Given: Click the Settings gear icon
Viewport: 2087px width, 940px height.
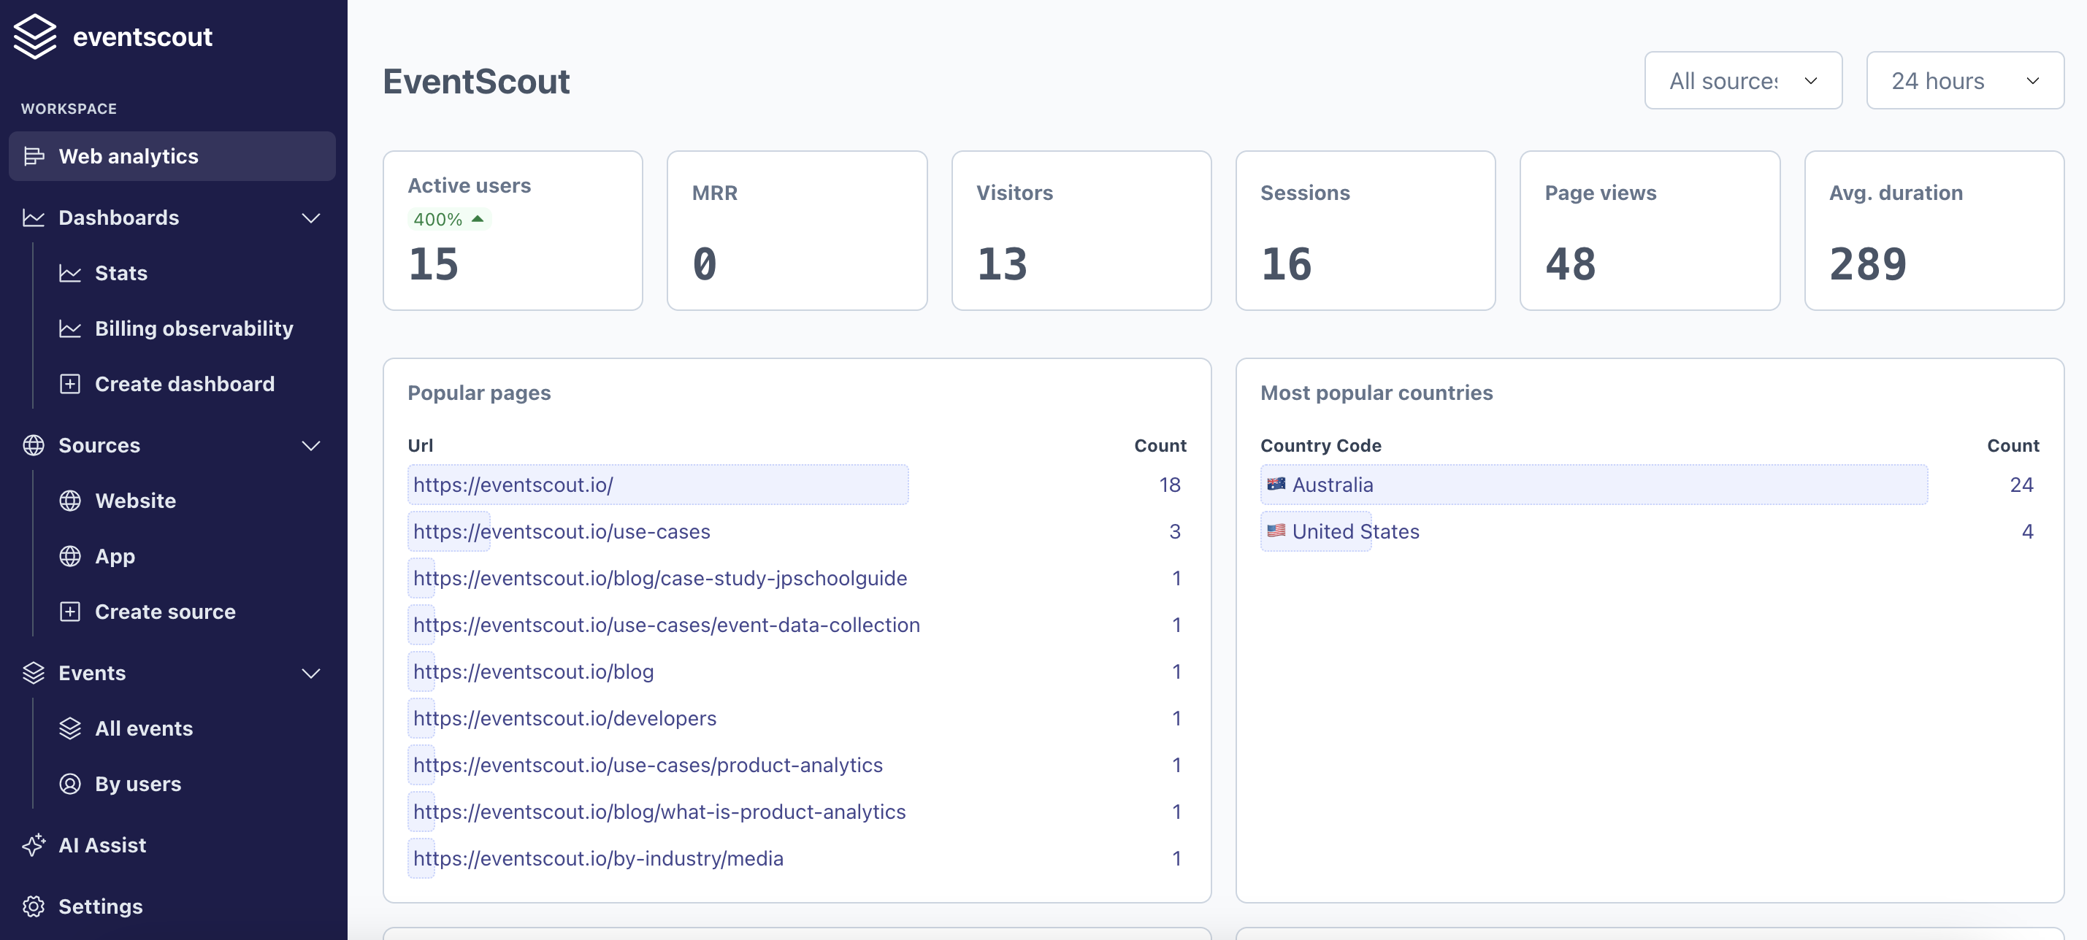Looking at the screenshot, I should (x=34, y=907).
